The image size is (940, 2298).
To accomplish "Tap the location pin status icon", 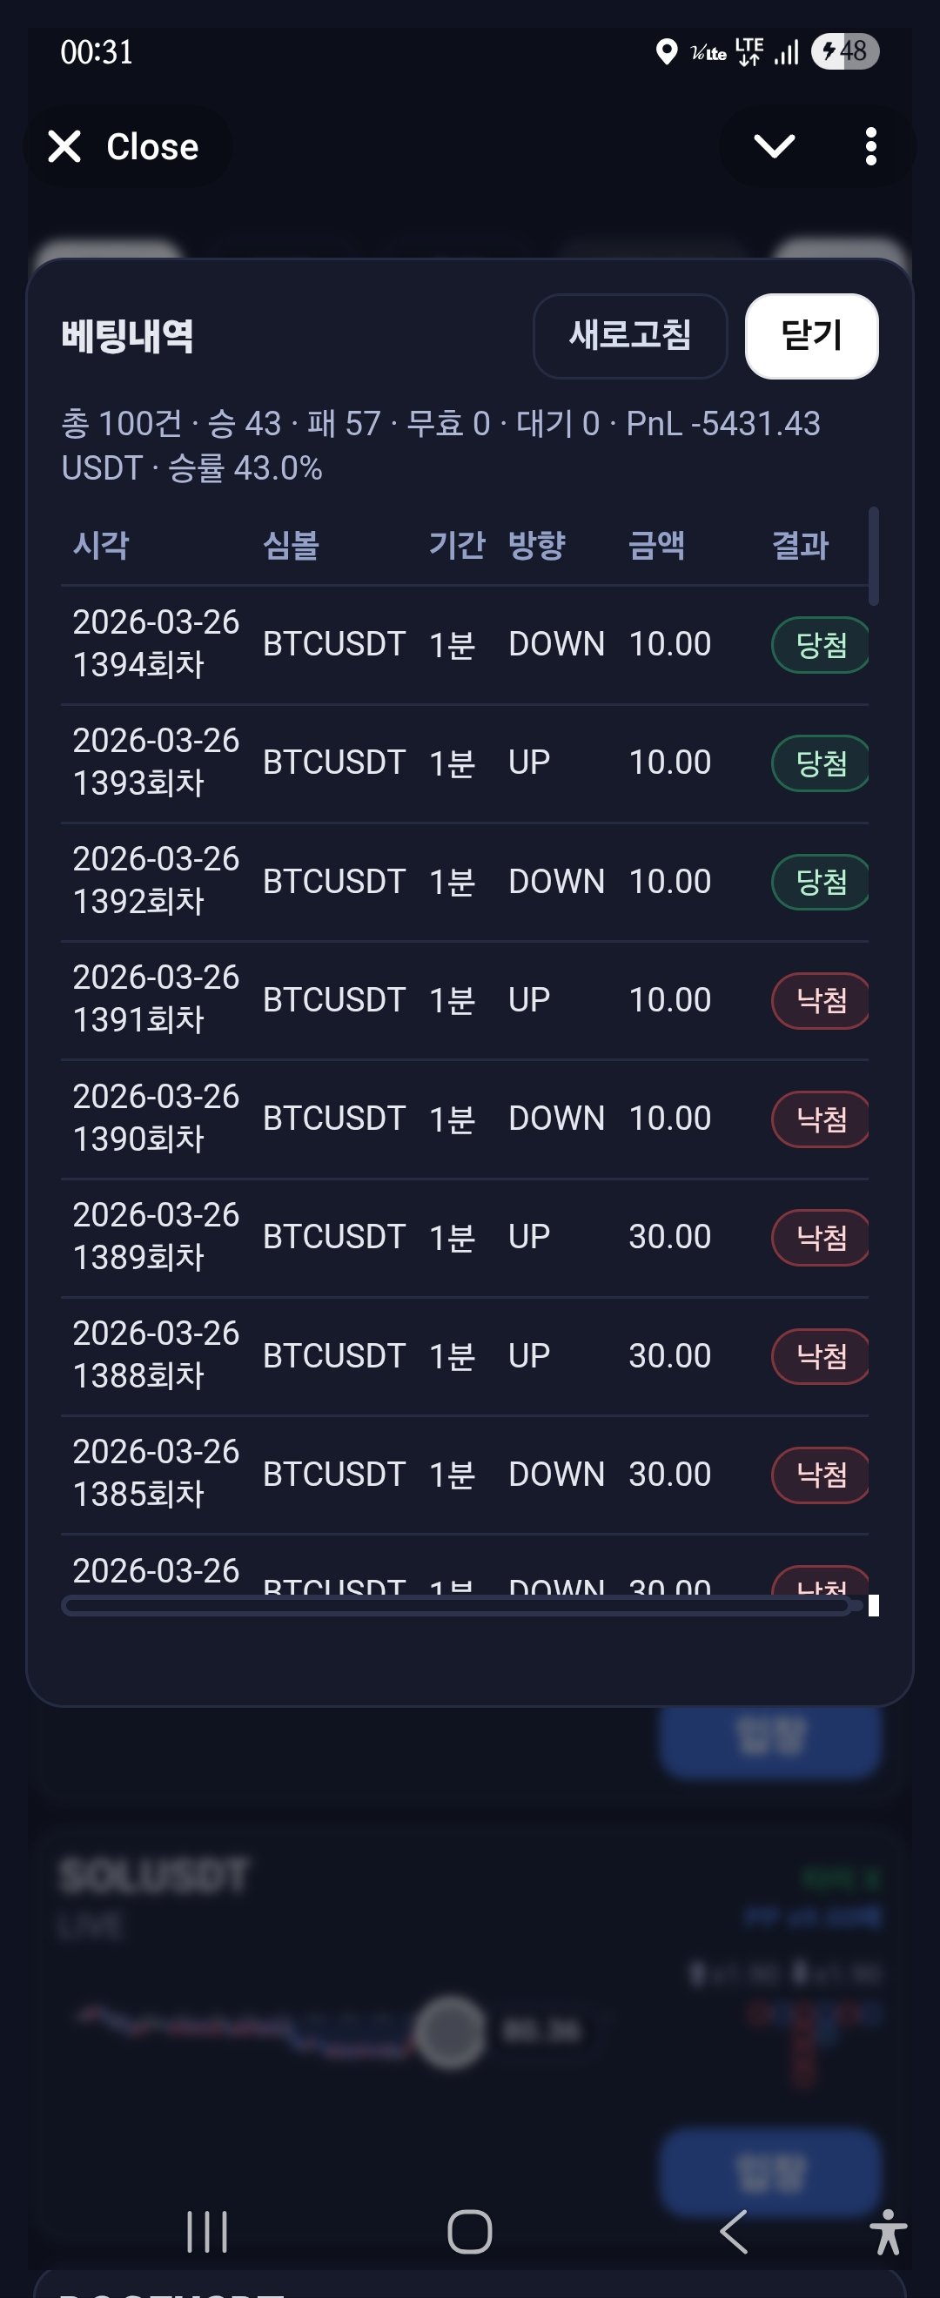I will [665, 51].
